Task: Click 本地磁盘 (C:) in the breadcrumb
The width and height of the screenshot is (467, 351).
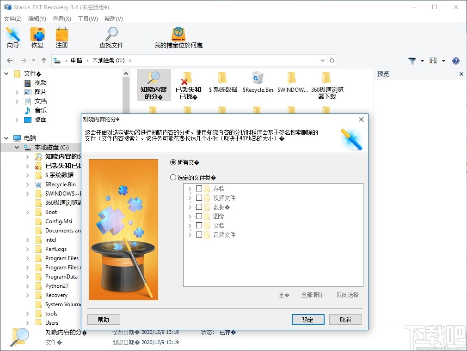Action: (108, 60)
